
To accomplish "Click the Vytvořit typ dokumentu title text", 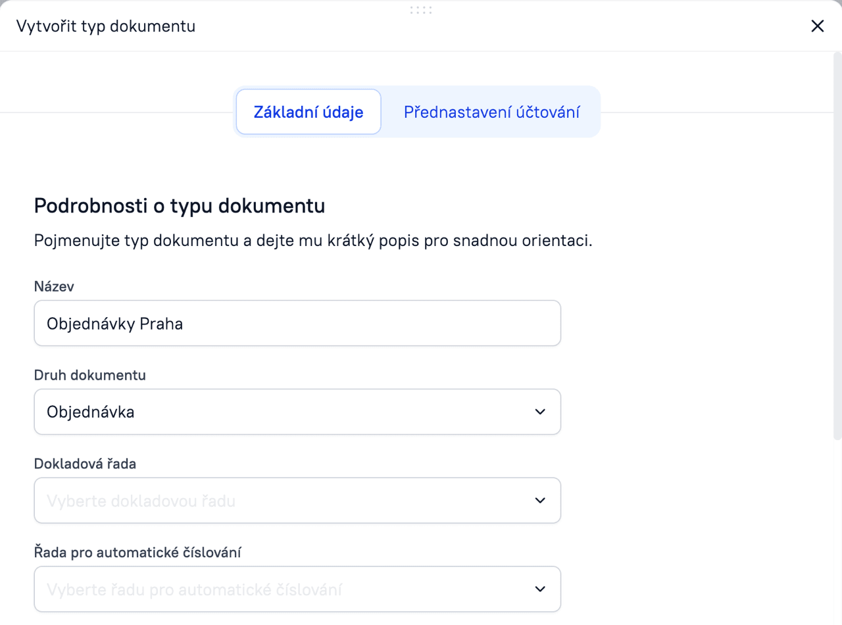I will pyautogui.click(x=106, y=26).
